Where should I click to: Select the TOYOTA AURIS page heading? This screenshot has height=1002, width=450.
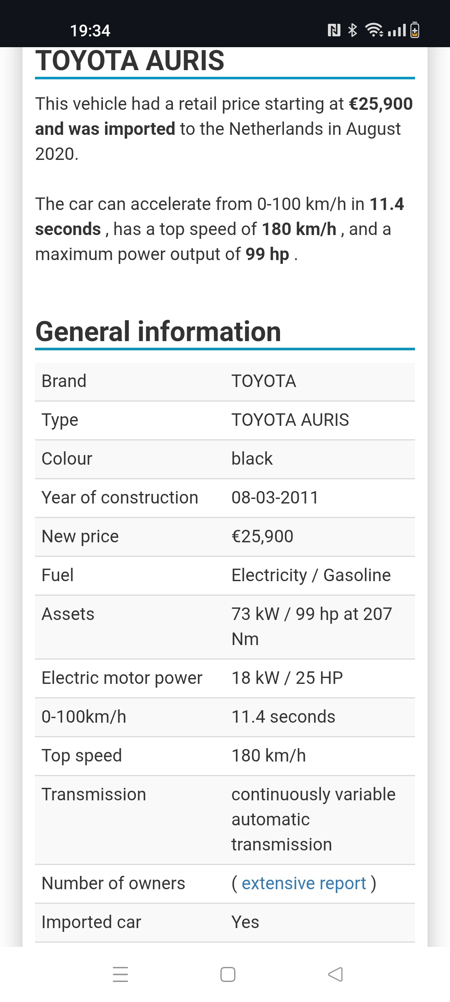(x=130, y=61)
